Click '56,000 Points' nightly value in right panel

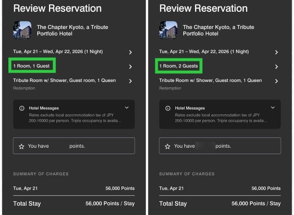pos(266,188)
